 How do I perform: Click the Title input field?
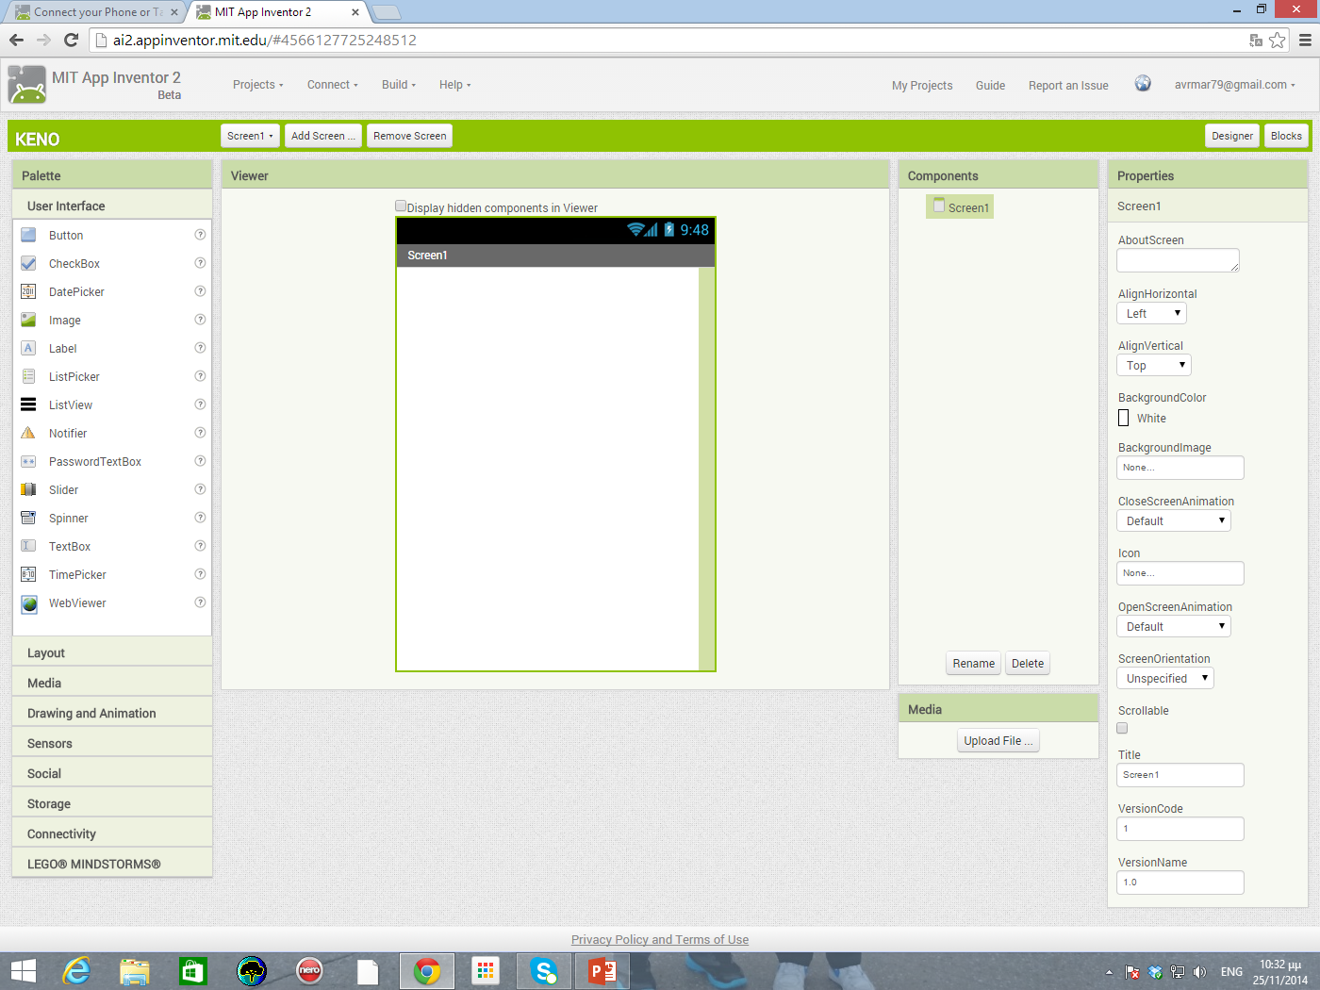pos(1180,775)
